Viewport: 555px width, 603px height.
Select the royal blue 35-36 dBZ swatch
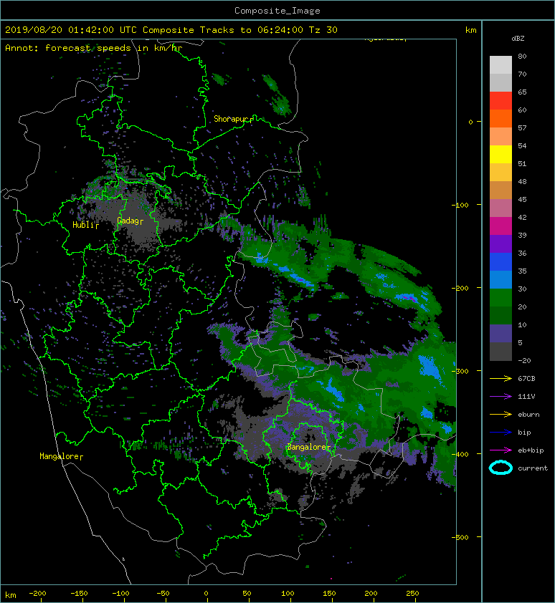point(501,261)
